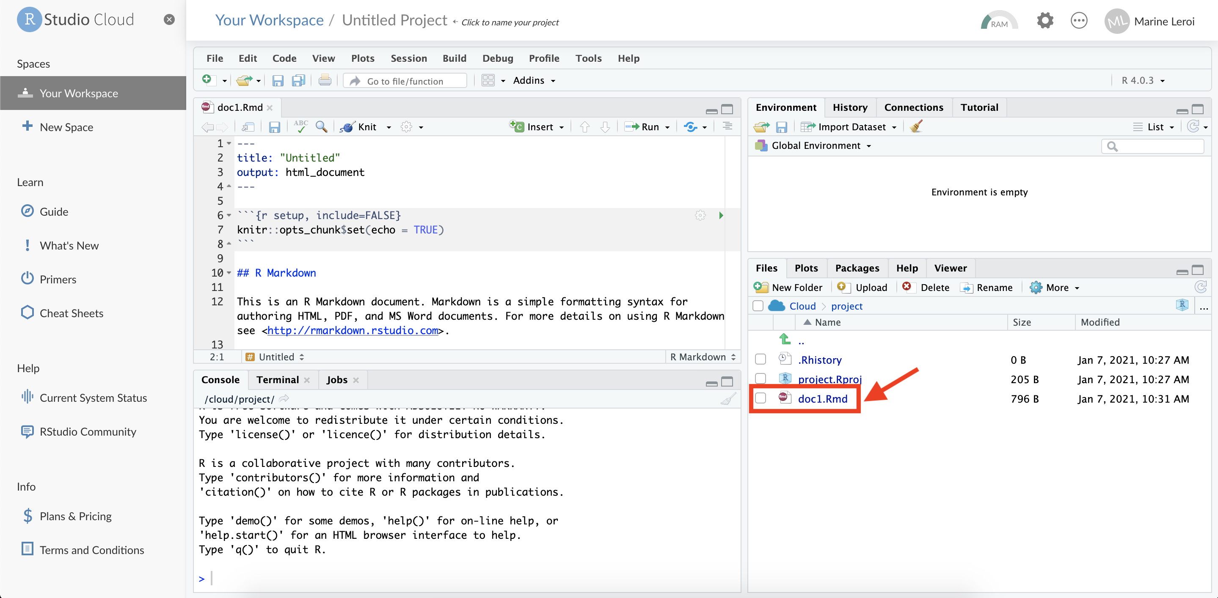The image size is (1218, 598).
Task: Go to previous chunk up arrow
Action: pos(585,126)
